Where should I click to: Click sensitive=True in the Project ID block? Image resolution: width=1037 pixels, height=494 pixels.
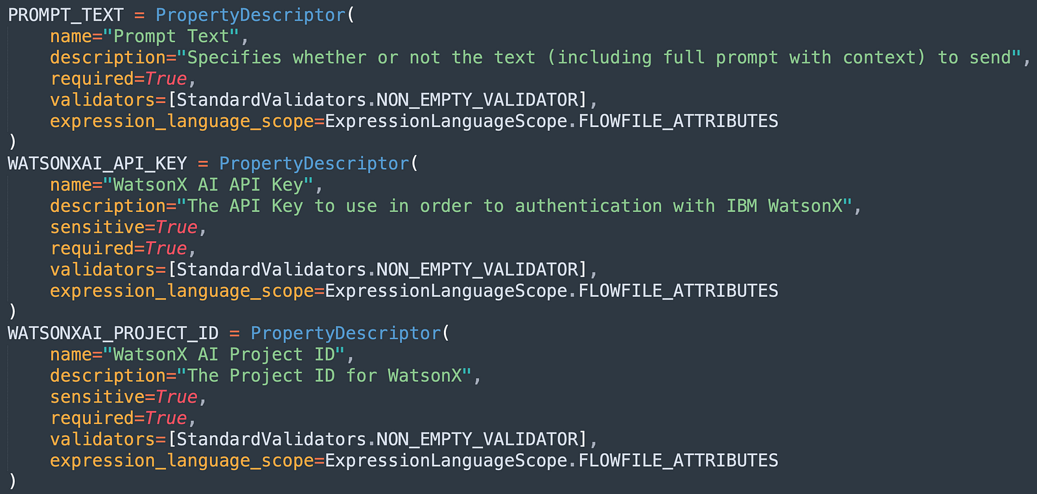pos(124,397)
